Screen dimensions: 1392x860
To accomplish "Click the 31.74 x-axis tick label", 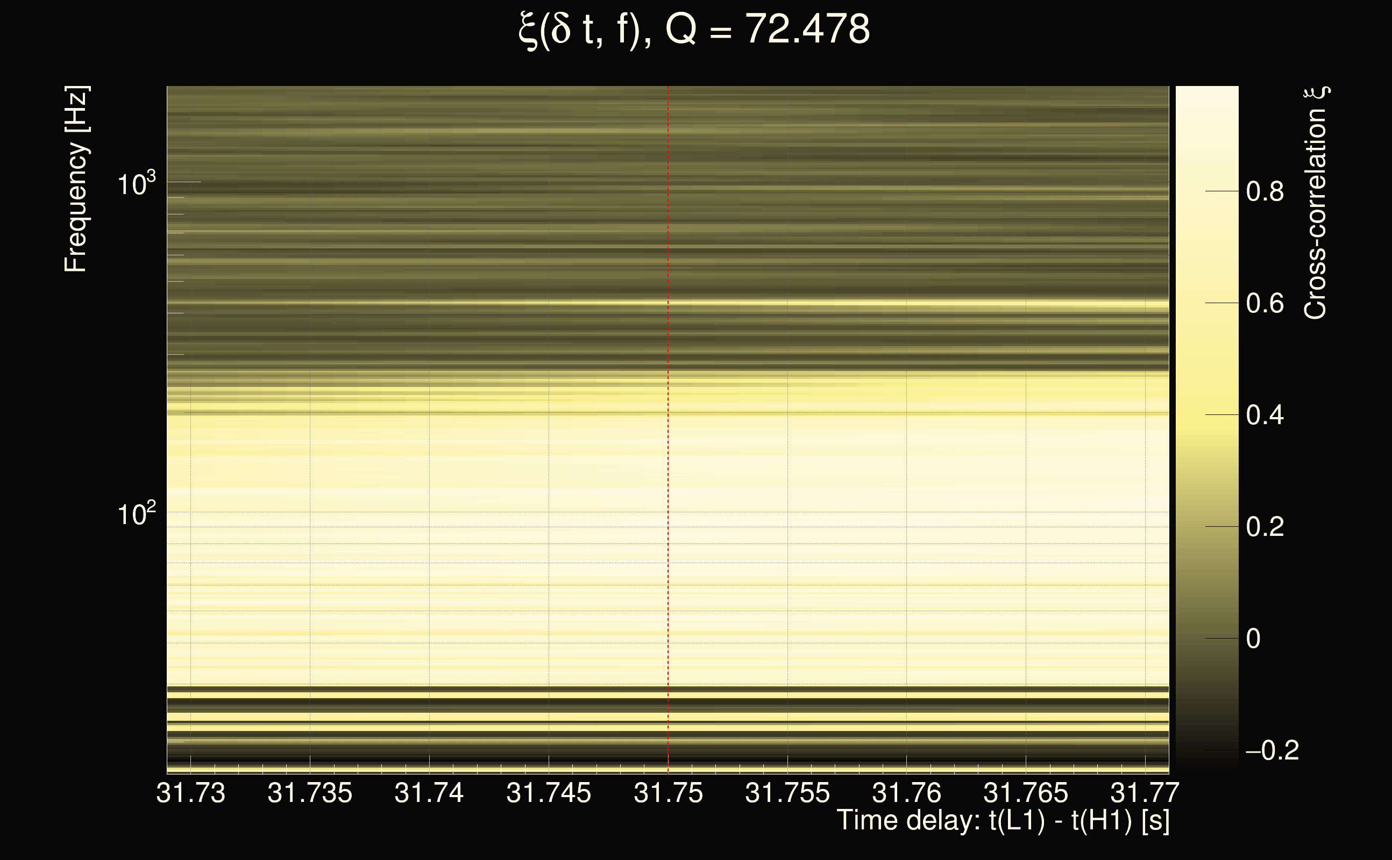I will click(429, 793).
